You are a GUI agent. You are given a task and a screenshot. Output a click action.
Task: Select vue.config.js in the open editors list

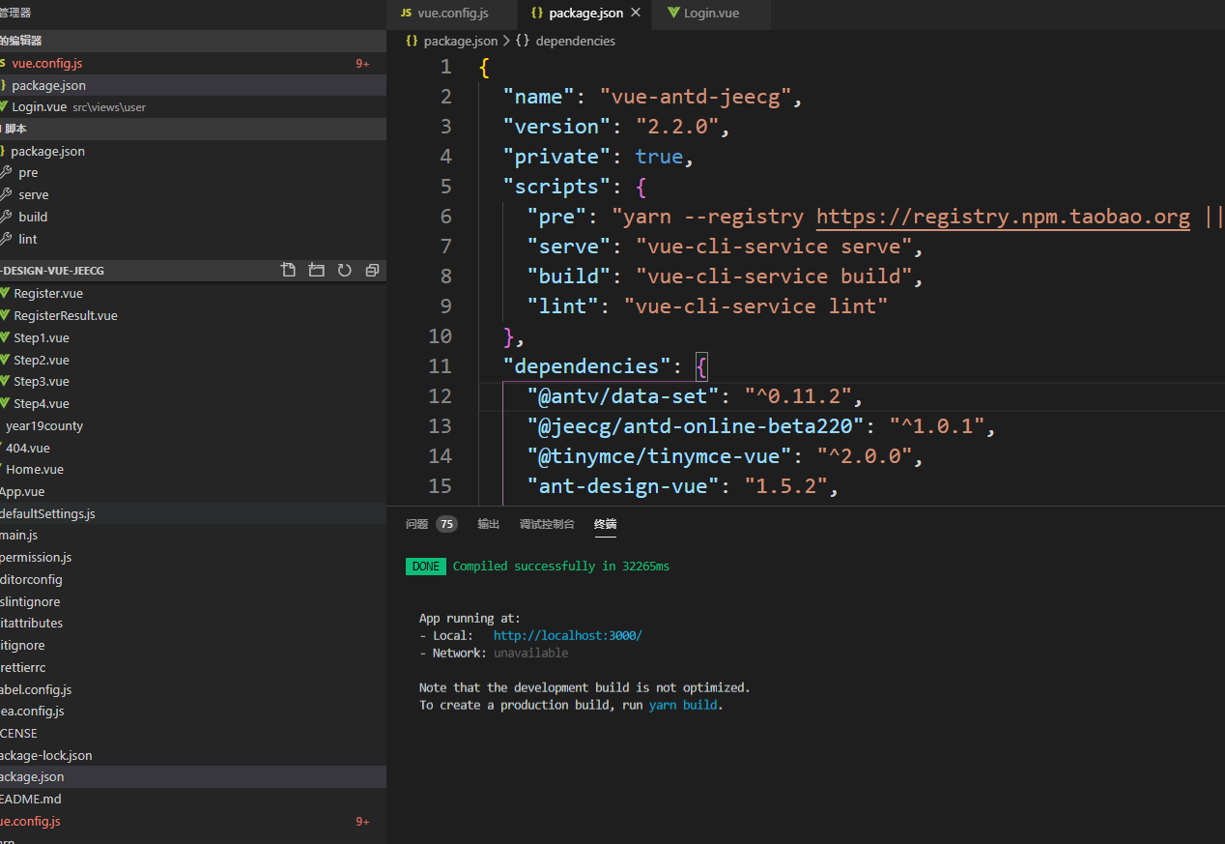pos(193,63)
